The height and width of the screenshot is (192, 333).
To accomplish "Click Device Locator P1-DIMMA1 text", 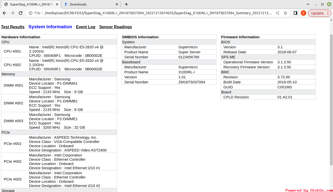I will pyautogui.click(x=53, y=83).
